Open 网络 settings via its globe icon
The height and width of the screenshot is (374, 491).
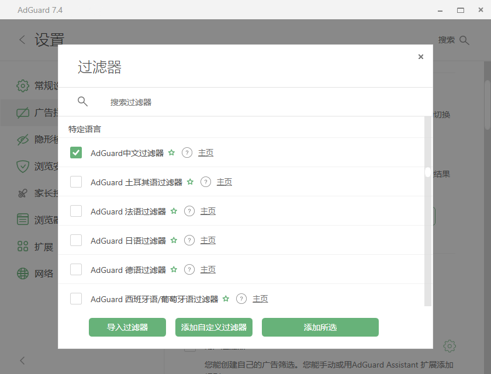coord(23,273)
